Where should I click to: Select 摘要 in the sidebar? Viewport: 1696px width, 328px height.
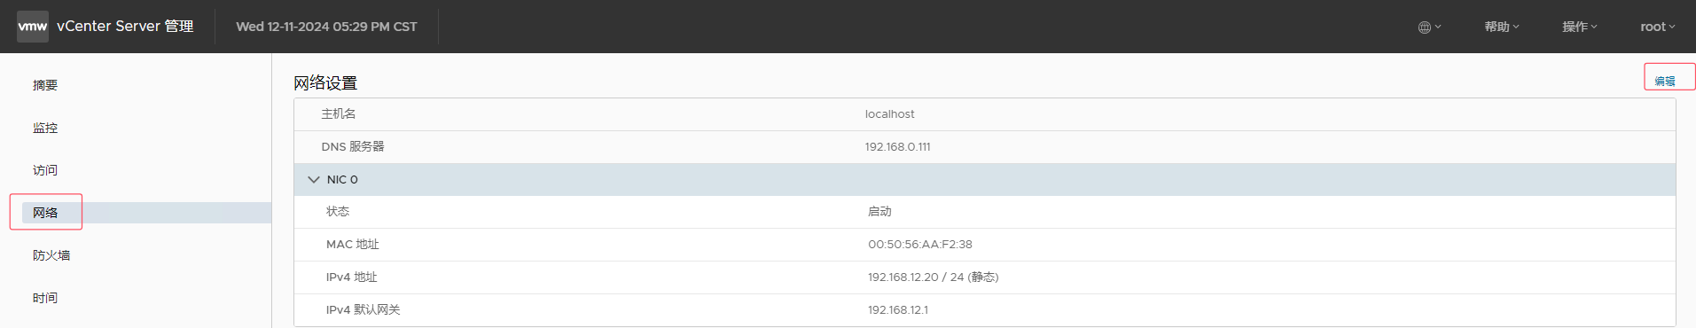pos(45,85)
